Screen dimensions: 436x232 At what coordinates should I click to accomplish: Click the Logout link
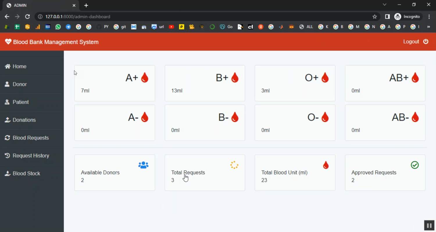[411, 42]
